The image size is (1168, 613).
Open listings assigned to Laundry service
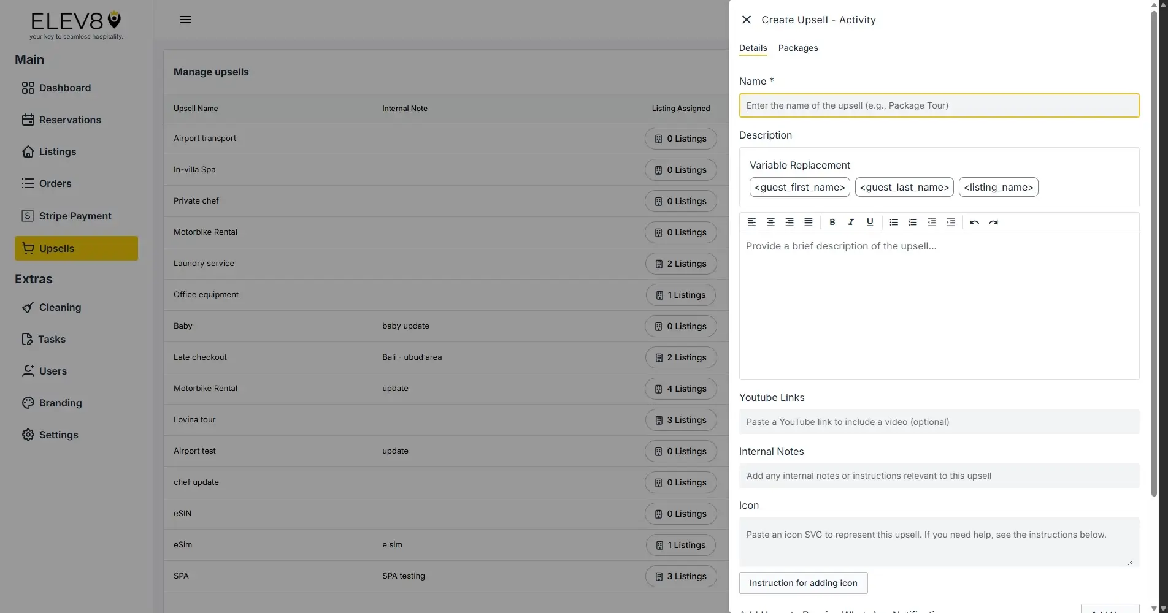pyautogui.click(x=681, y=264)
